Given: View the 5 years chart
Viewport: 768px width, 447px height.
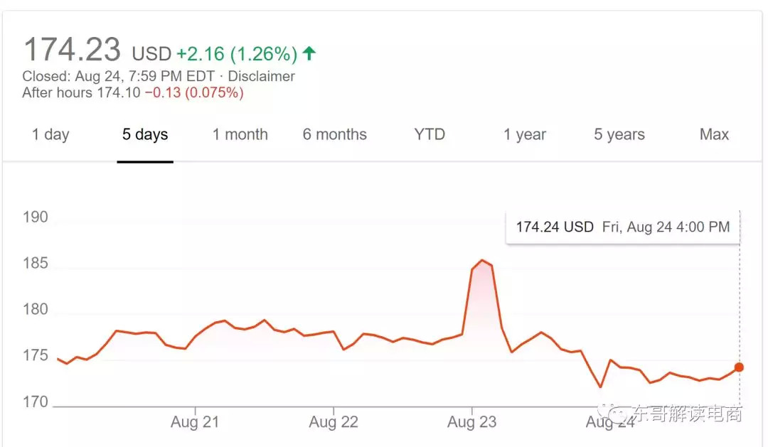Looking at the screenshot, I should pos(619,134).
